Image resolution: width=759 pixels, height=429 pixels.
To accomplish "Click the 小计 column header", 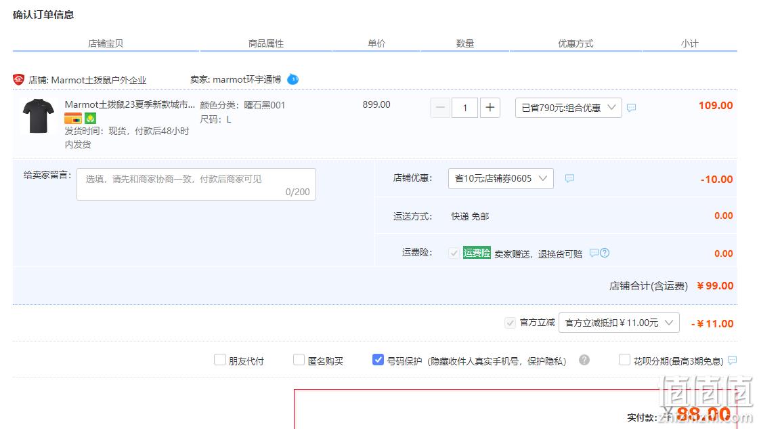I will pos(690,43).
